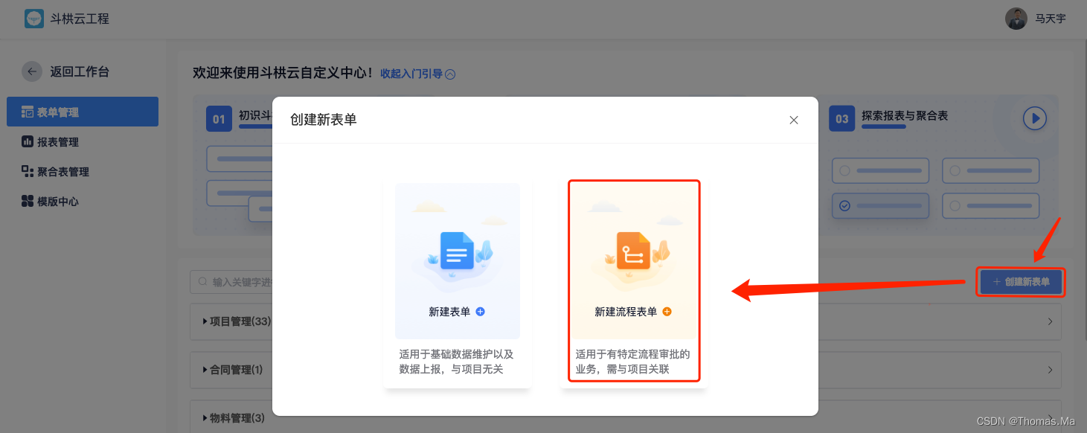Click description 适用于有特定流程审批的业务
The image size is (1087, 433).
click(x=633, y=361)
